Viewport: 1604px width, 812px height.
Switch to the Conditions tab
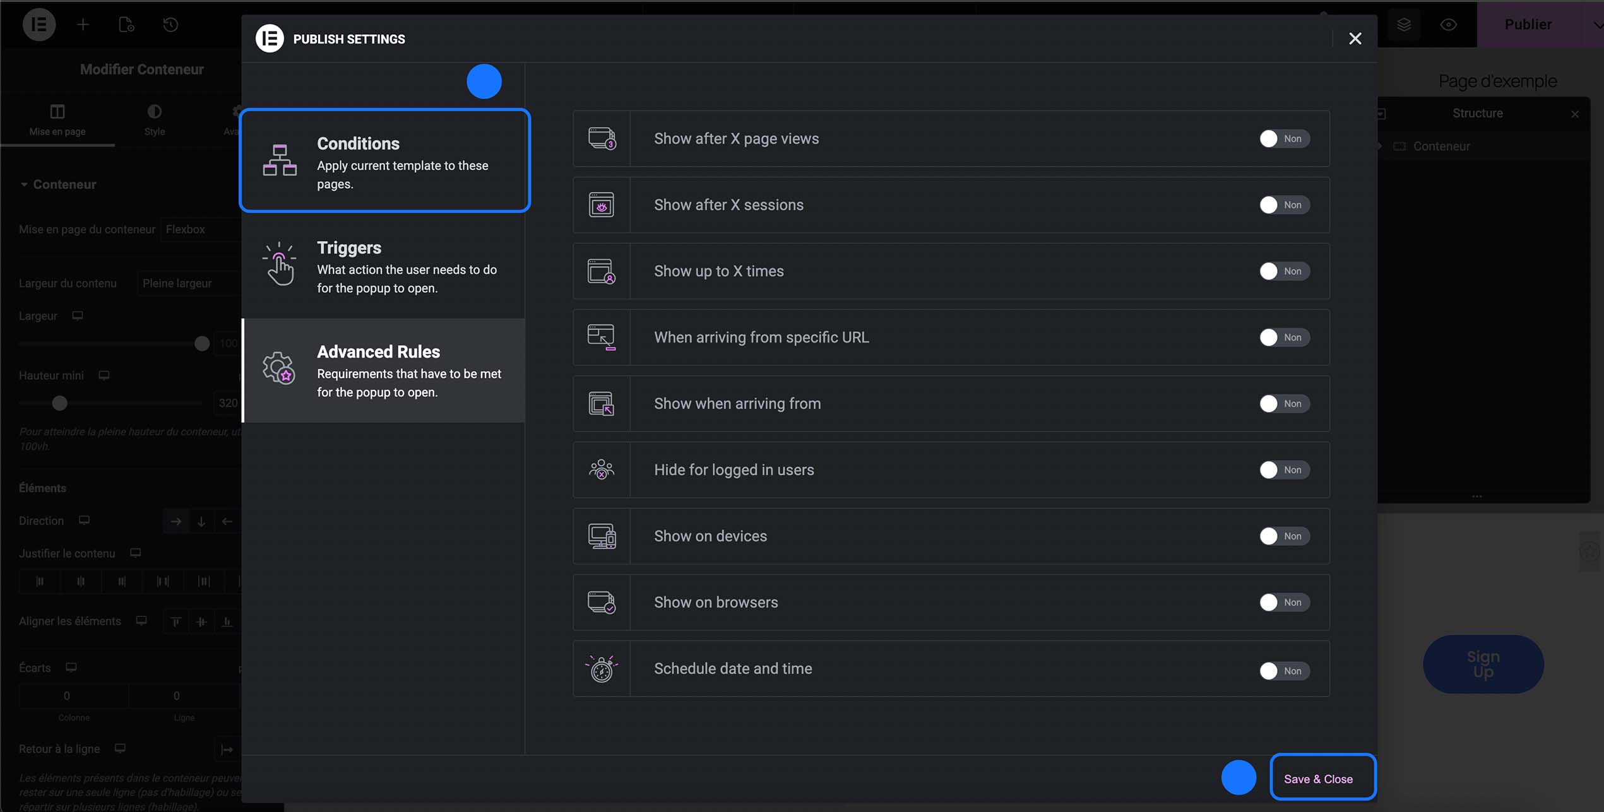(x=384, y=161)
